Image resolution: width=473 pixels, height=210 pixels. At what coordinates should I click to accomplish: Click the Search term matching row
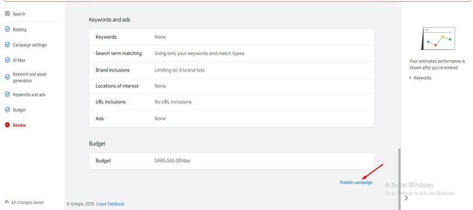pos(232,53)
